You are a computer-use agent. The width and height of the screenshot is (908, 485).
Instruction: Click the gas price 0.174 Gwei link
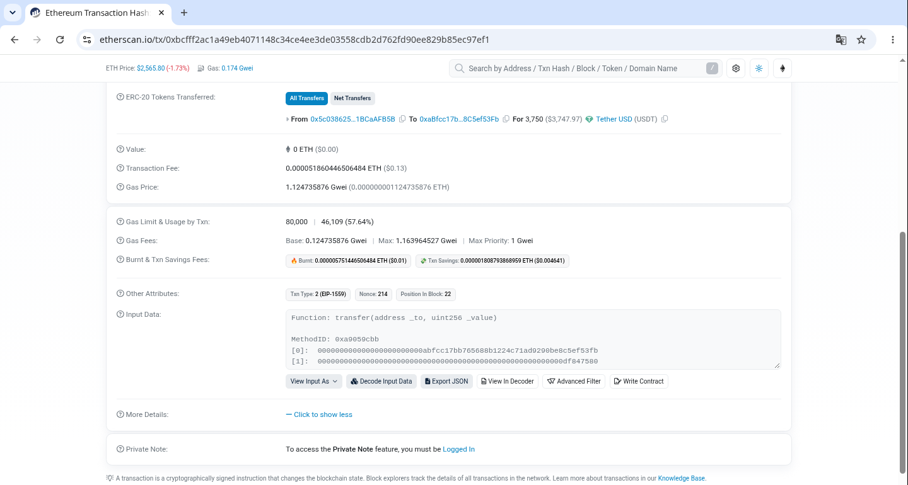237,68
